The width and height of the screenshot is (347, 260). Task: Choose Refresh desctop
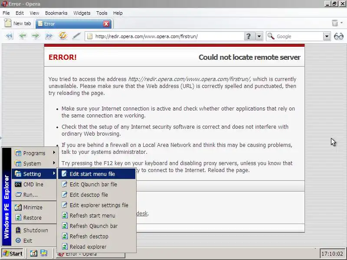(97, 236)
